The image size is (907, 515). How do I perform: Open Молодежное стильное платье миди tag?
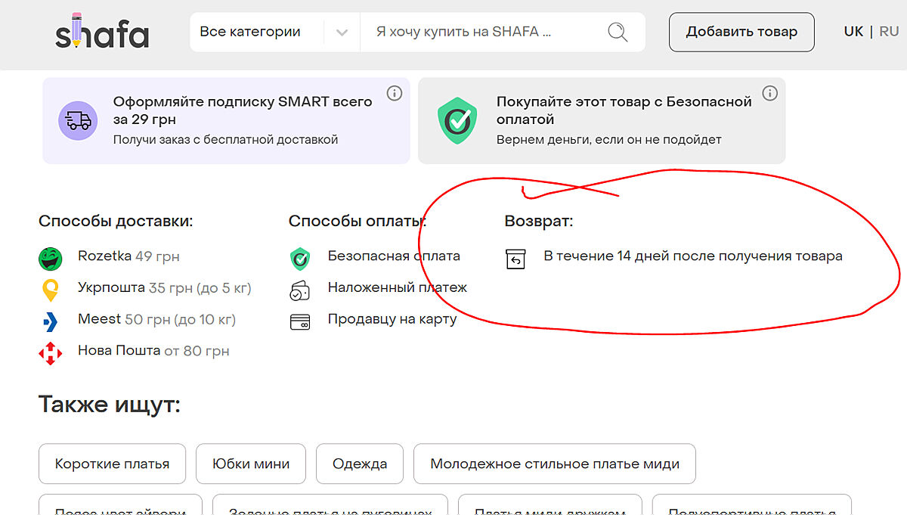554,464
